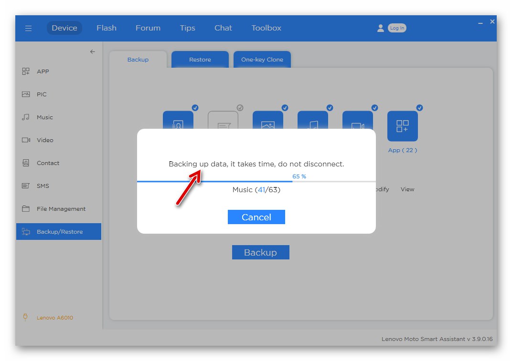
Task: Uncheck the Contacts tile checkmark
Action: [195, 108]
